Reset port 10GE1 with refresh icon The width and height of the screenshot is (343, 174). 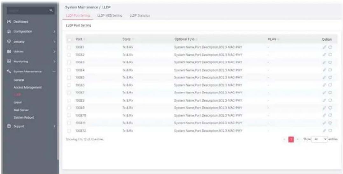click(x=330, y=47)
